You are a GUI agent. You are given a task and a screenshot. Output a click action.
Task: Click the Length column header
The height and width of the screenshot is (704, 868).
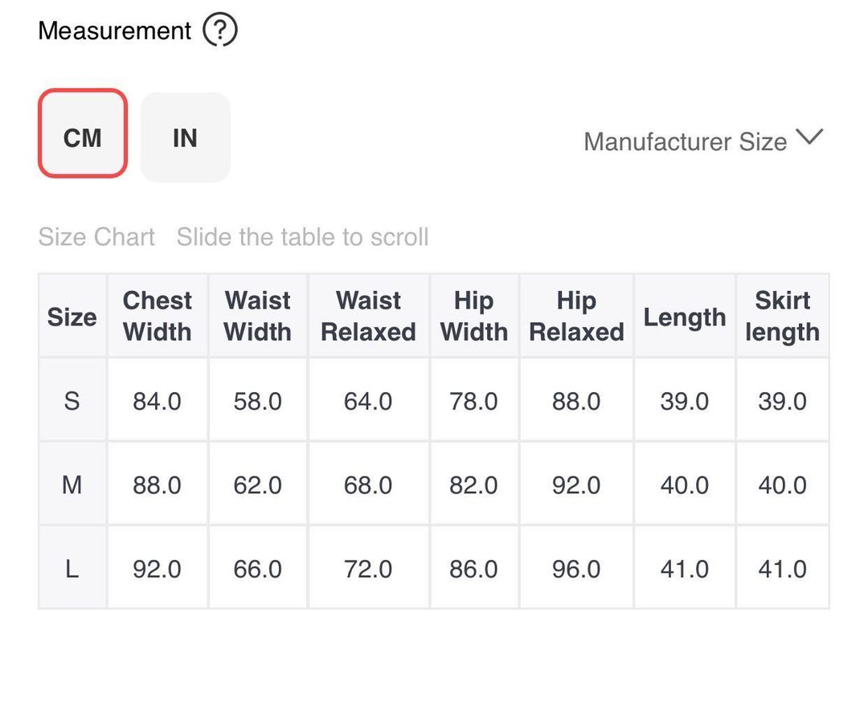[x=684, y=317]
